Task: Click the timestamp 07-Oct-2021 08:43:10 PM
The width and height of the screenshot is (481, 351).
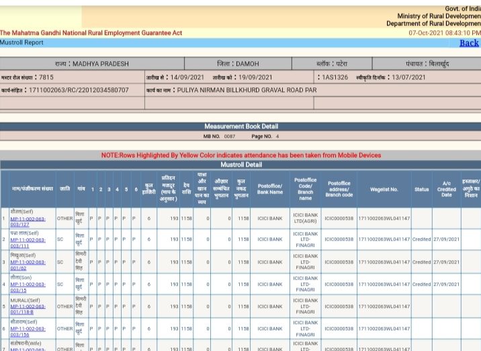Action: 445,33
